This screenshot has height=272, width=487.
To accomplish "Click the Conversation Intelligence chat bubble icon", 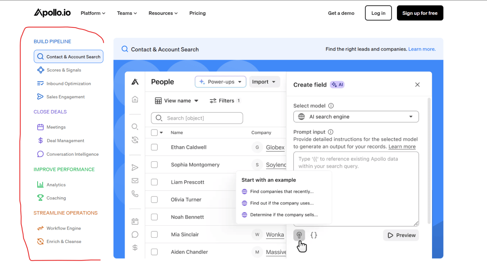I will tap(40, 154).
